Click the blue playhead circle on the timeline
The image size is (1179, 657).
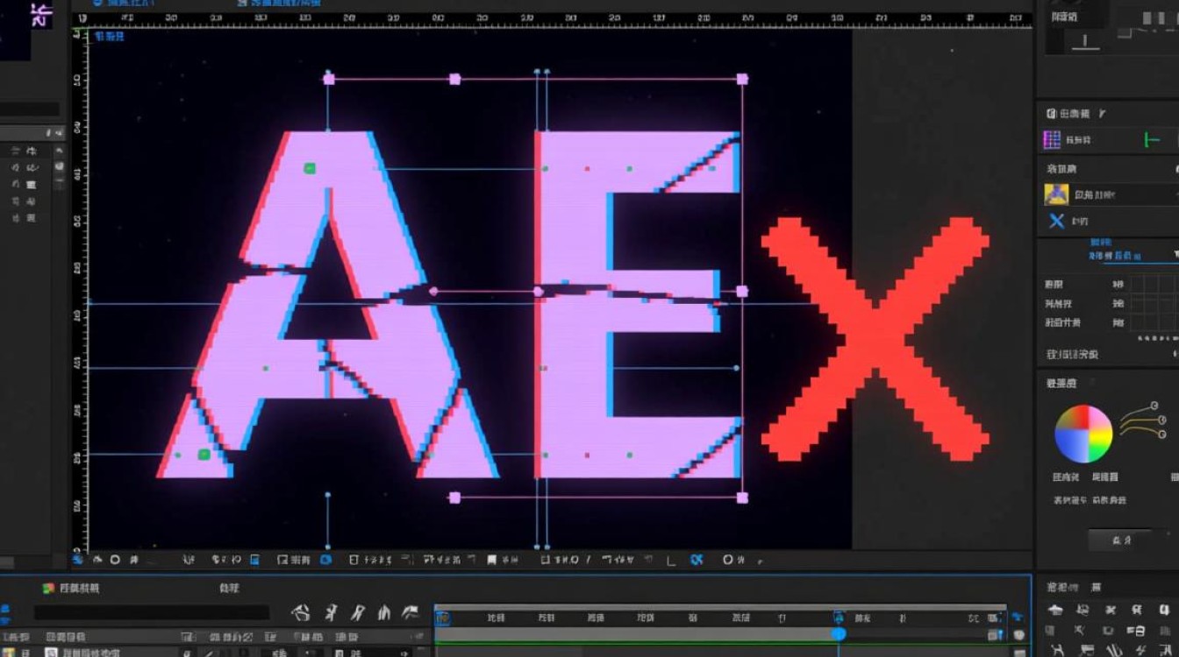839,633
